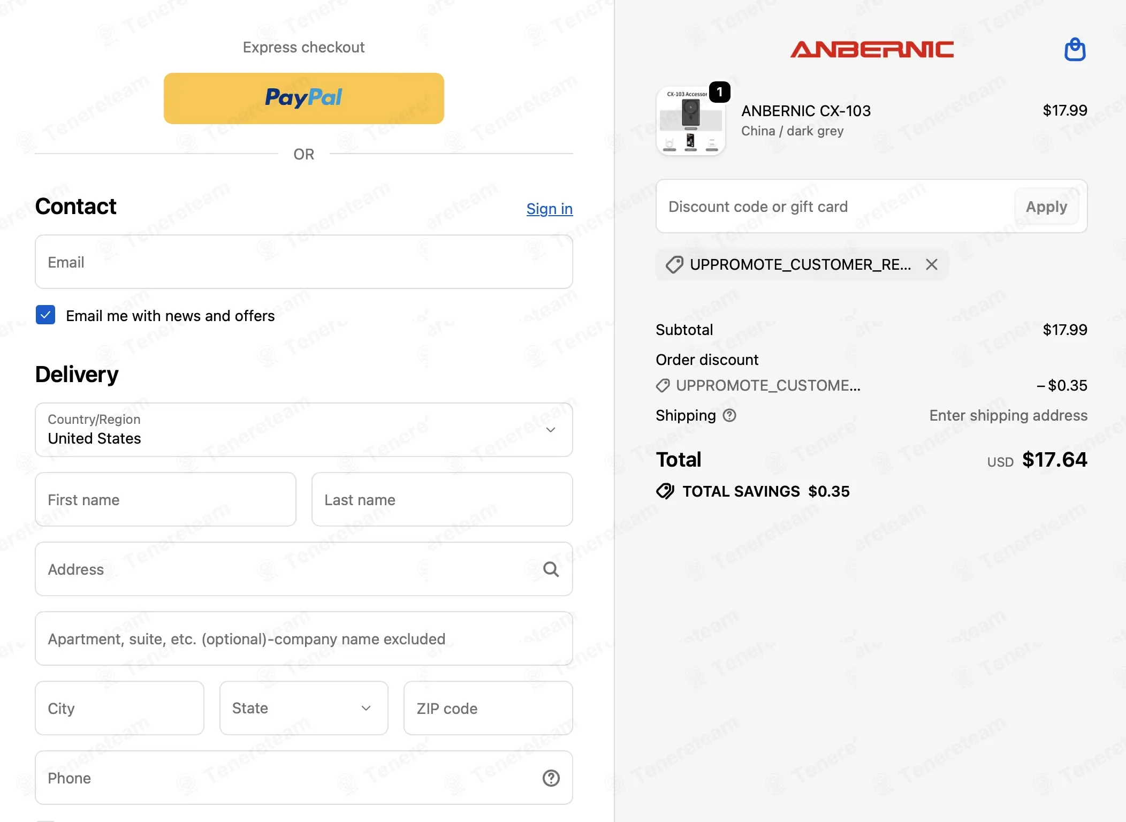Follow the Sign in link
This screenshot has height=822, width=1126.
point(550,209)
